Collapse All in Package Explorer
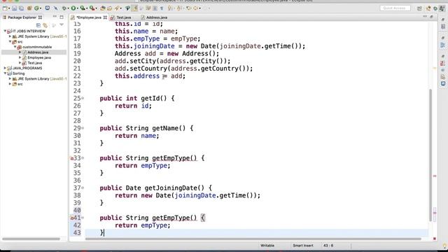The image size is (448, 252). coord(38,25)
